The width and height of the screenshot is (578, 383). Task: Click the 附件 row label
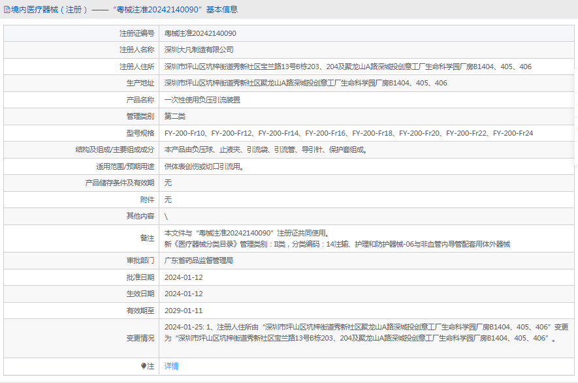pyautogui.click(x=148, y=200)
